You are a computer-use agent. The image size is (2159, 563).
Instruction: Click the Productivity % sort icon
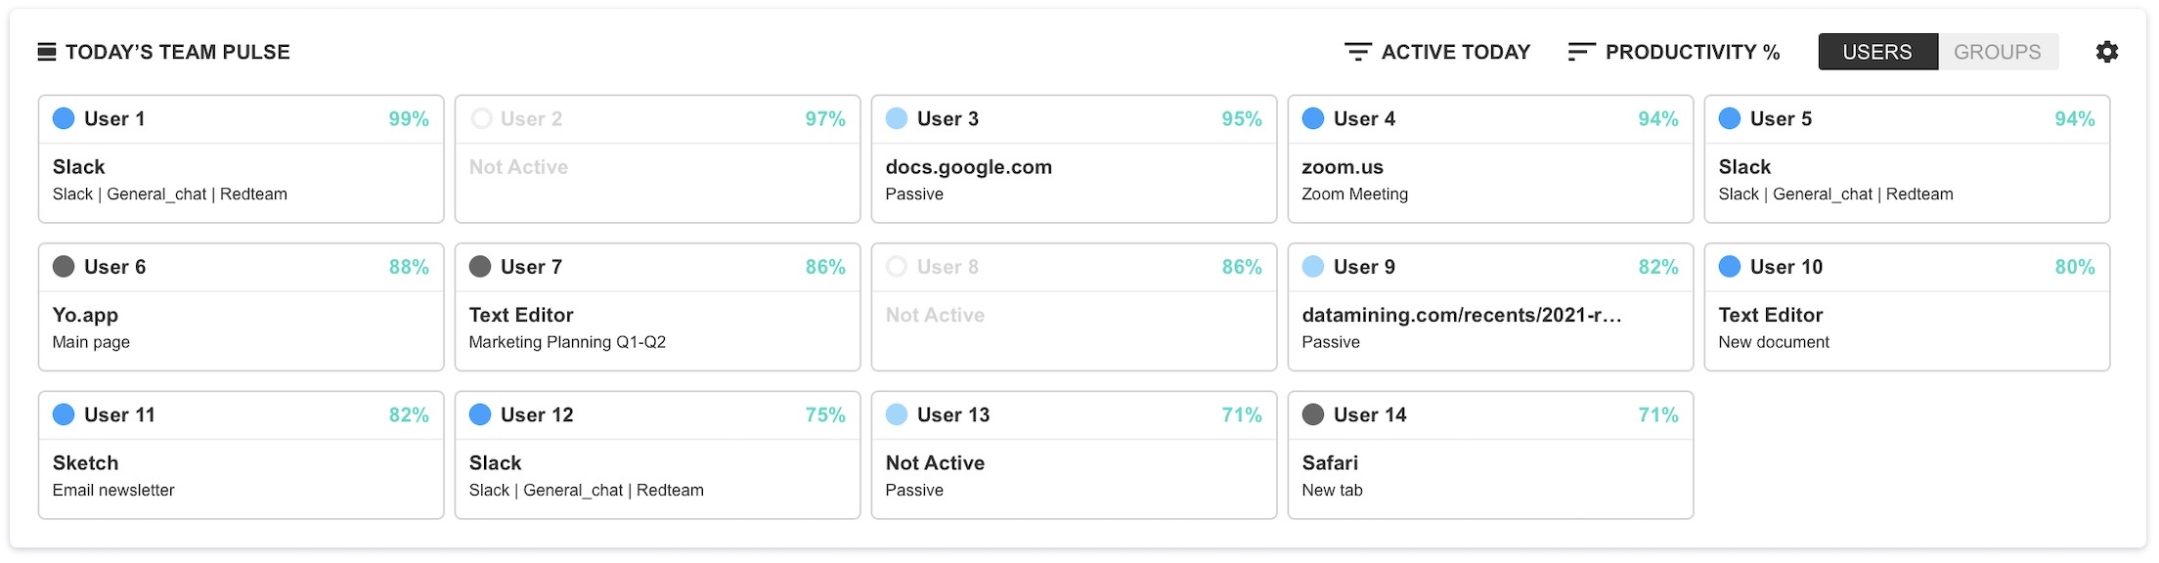pos(1581,52)
